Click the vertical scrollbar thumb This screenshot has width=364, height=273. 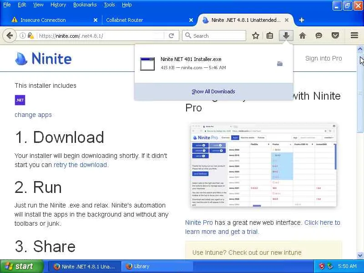[360, 93]
